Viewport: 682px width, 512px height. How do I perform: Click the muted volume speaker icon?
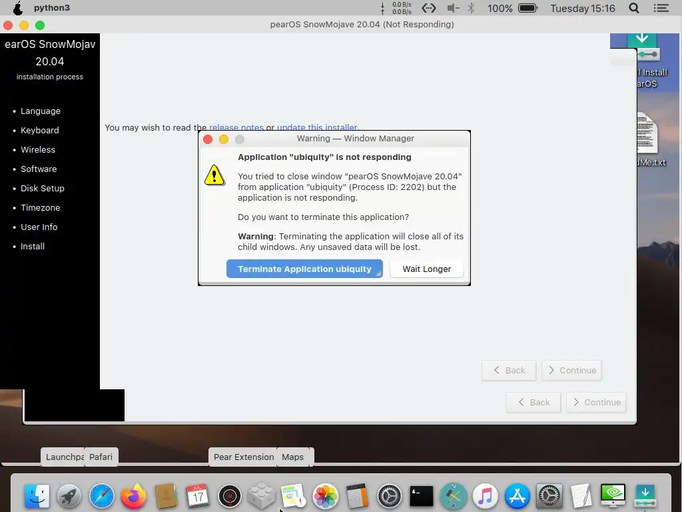[x=453, y=8]
